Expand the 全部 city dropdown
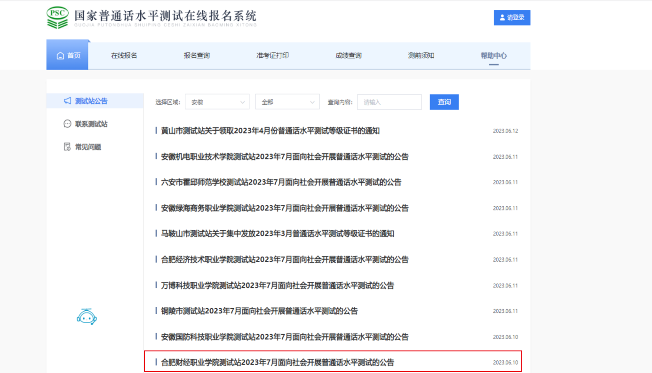The image size is (652, 373). pos(287,102)
